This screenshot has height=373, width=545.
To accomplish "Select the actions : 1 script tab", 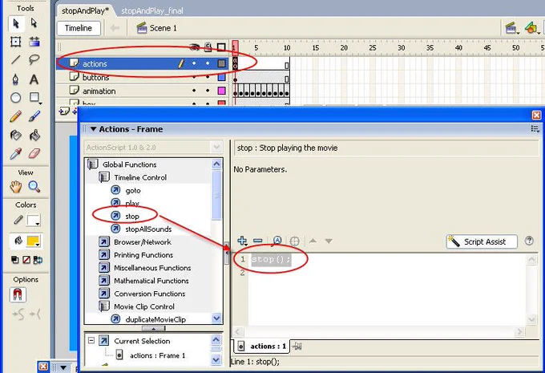I will (x=262, y=347).
